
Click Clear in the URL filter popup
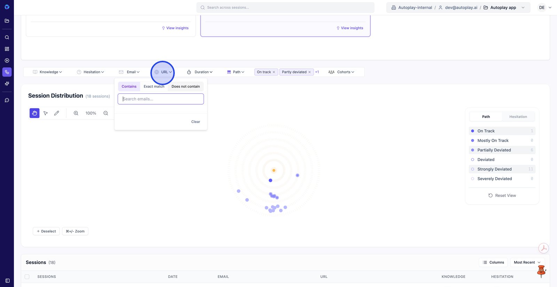196,122
